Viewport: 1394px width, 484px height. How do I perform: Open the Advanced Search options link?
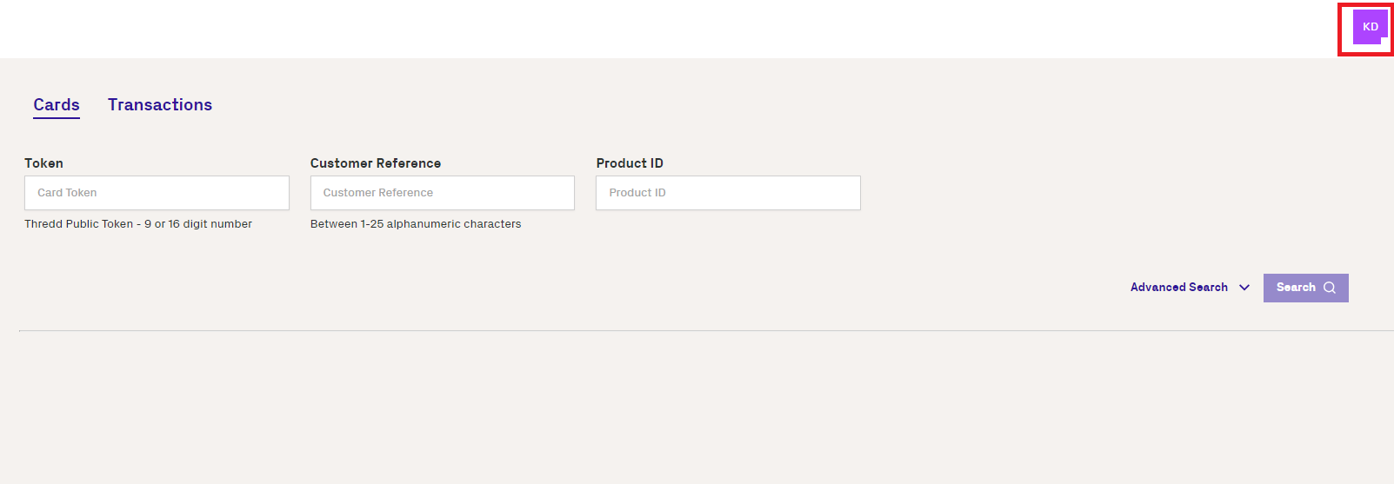click(x=1190, y=288)
